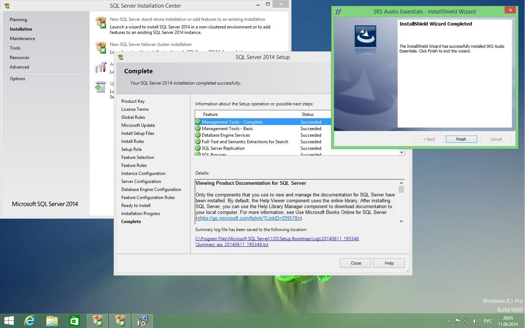Click Cancel button in InstallShield Wizard
The height and width of the screenshot is (328, 525).
[496, 139]
